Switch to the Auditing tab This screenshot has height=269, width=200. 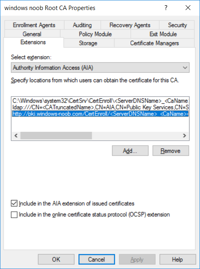[x=82, y=25]
